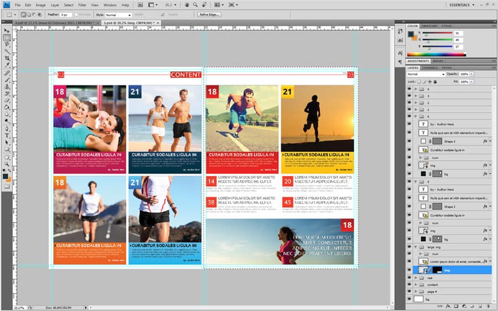Collapse the large. img group

pos(416,247)
